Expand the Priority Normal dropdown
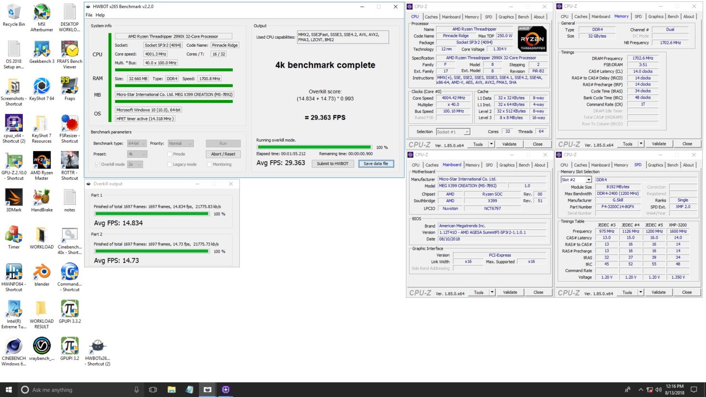 [180, 143]
